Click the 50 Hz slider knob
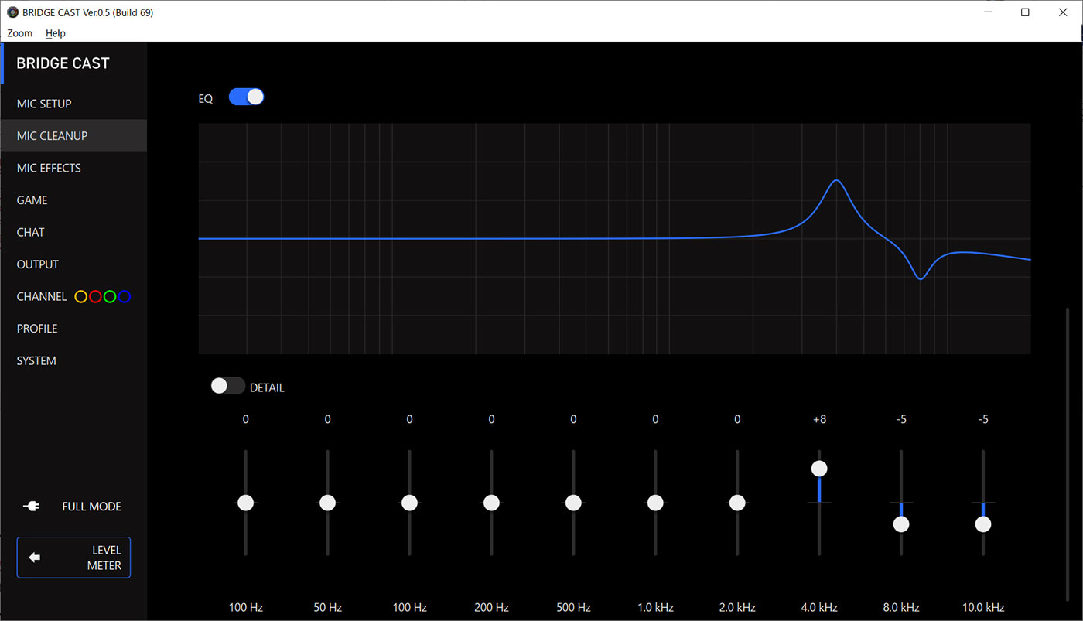 [327, 503]
